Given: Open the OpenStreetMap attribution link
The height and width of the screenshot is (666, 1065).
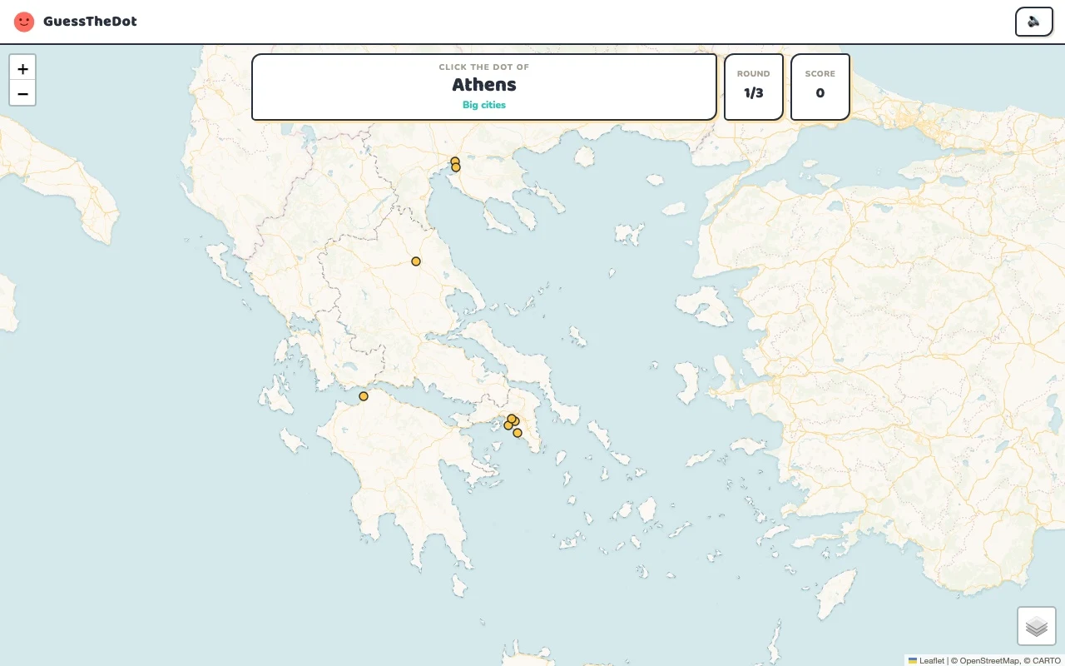Looking at the screenshot, I should [x=988, y=660].
